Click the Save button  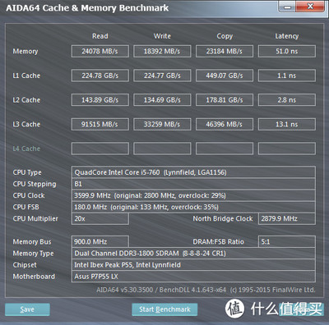coord(27,309)
